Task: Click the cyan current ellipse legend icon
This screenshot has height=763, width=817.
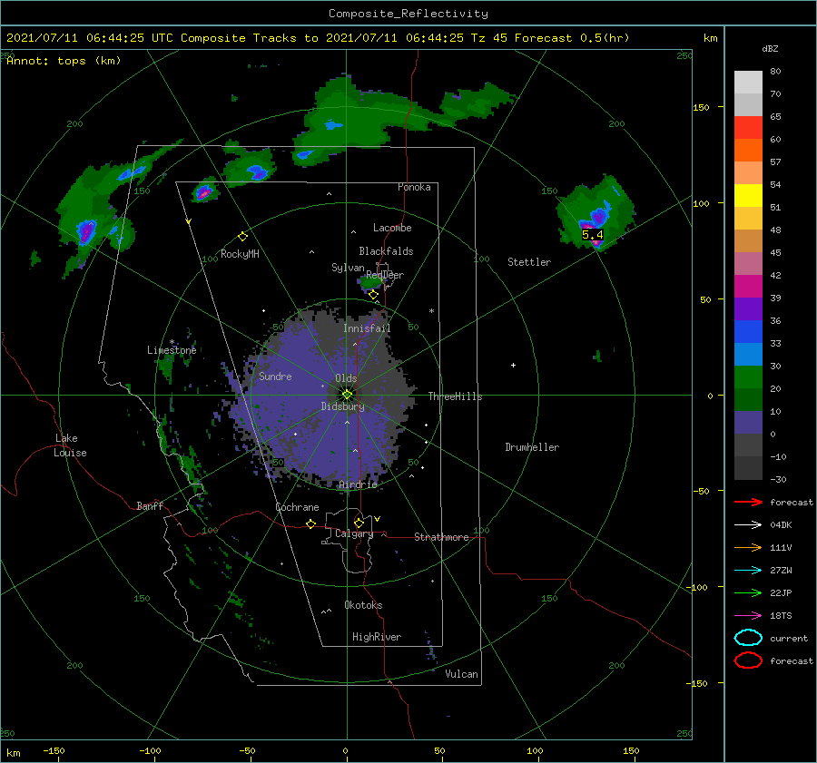Action: pos(748,638)
